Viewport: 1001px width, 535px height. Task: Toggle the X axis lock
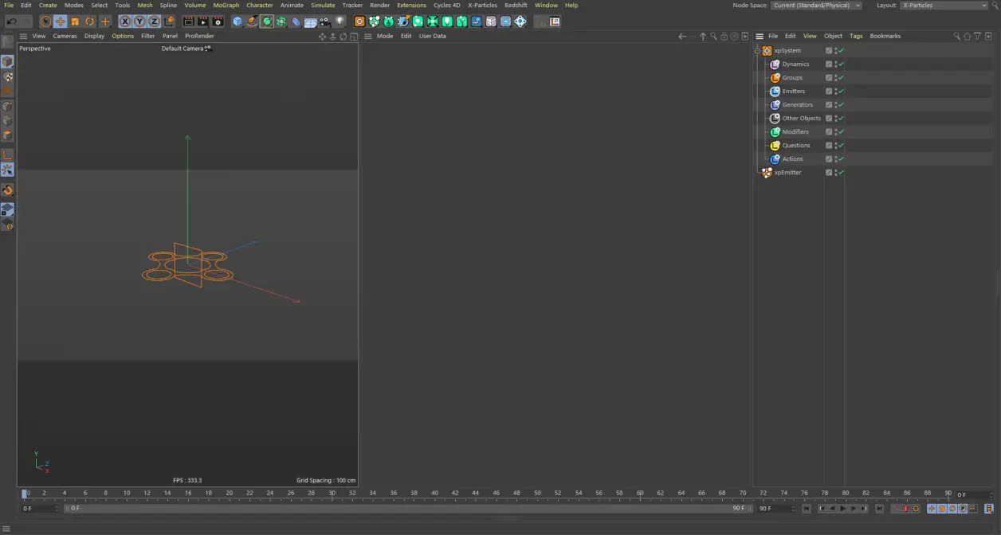[x=125, y=21]
